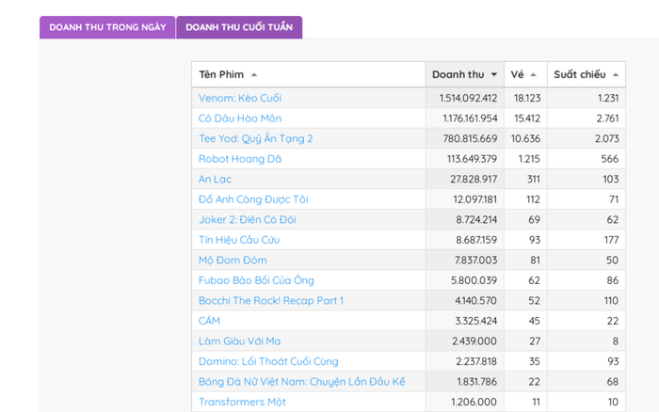The width and height of the screenshot is (659, 412).
Task: Click the CÁM movie link
Action: tap(209, 321)
